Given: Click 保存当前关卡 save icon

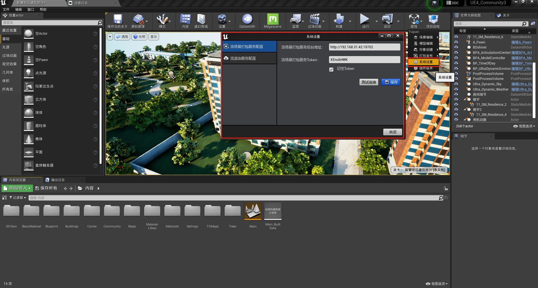Looking at the screenshot, I should click(x=118, y=19).
